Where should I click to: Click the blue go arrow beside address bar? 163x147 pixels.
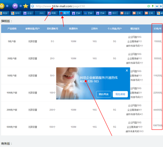[161, 6]
